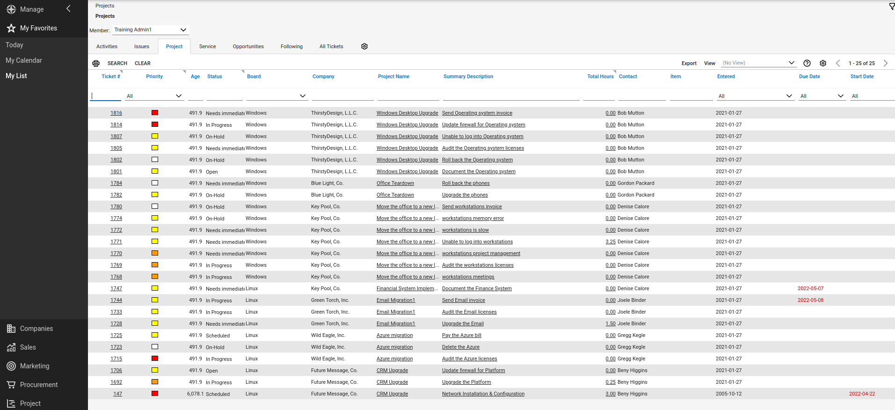Viewport: 895px width, 410px height.
Task: Expand the Board filter dropdown
Action: point(303,96)
